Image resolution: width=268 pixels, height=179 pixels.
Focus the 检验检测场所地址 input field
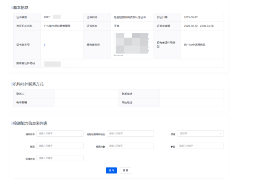tap(130, 134)
